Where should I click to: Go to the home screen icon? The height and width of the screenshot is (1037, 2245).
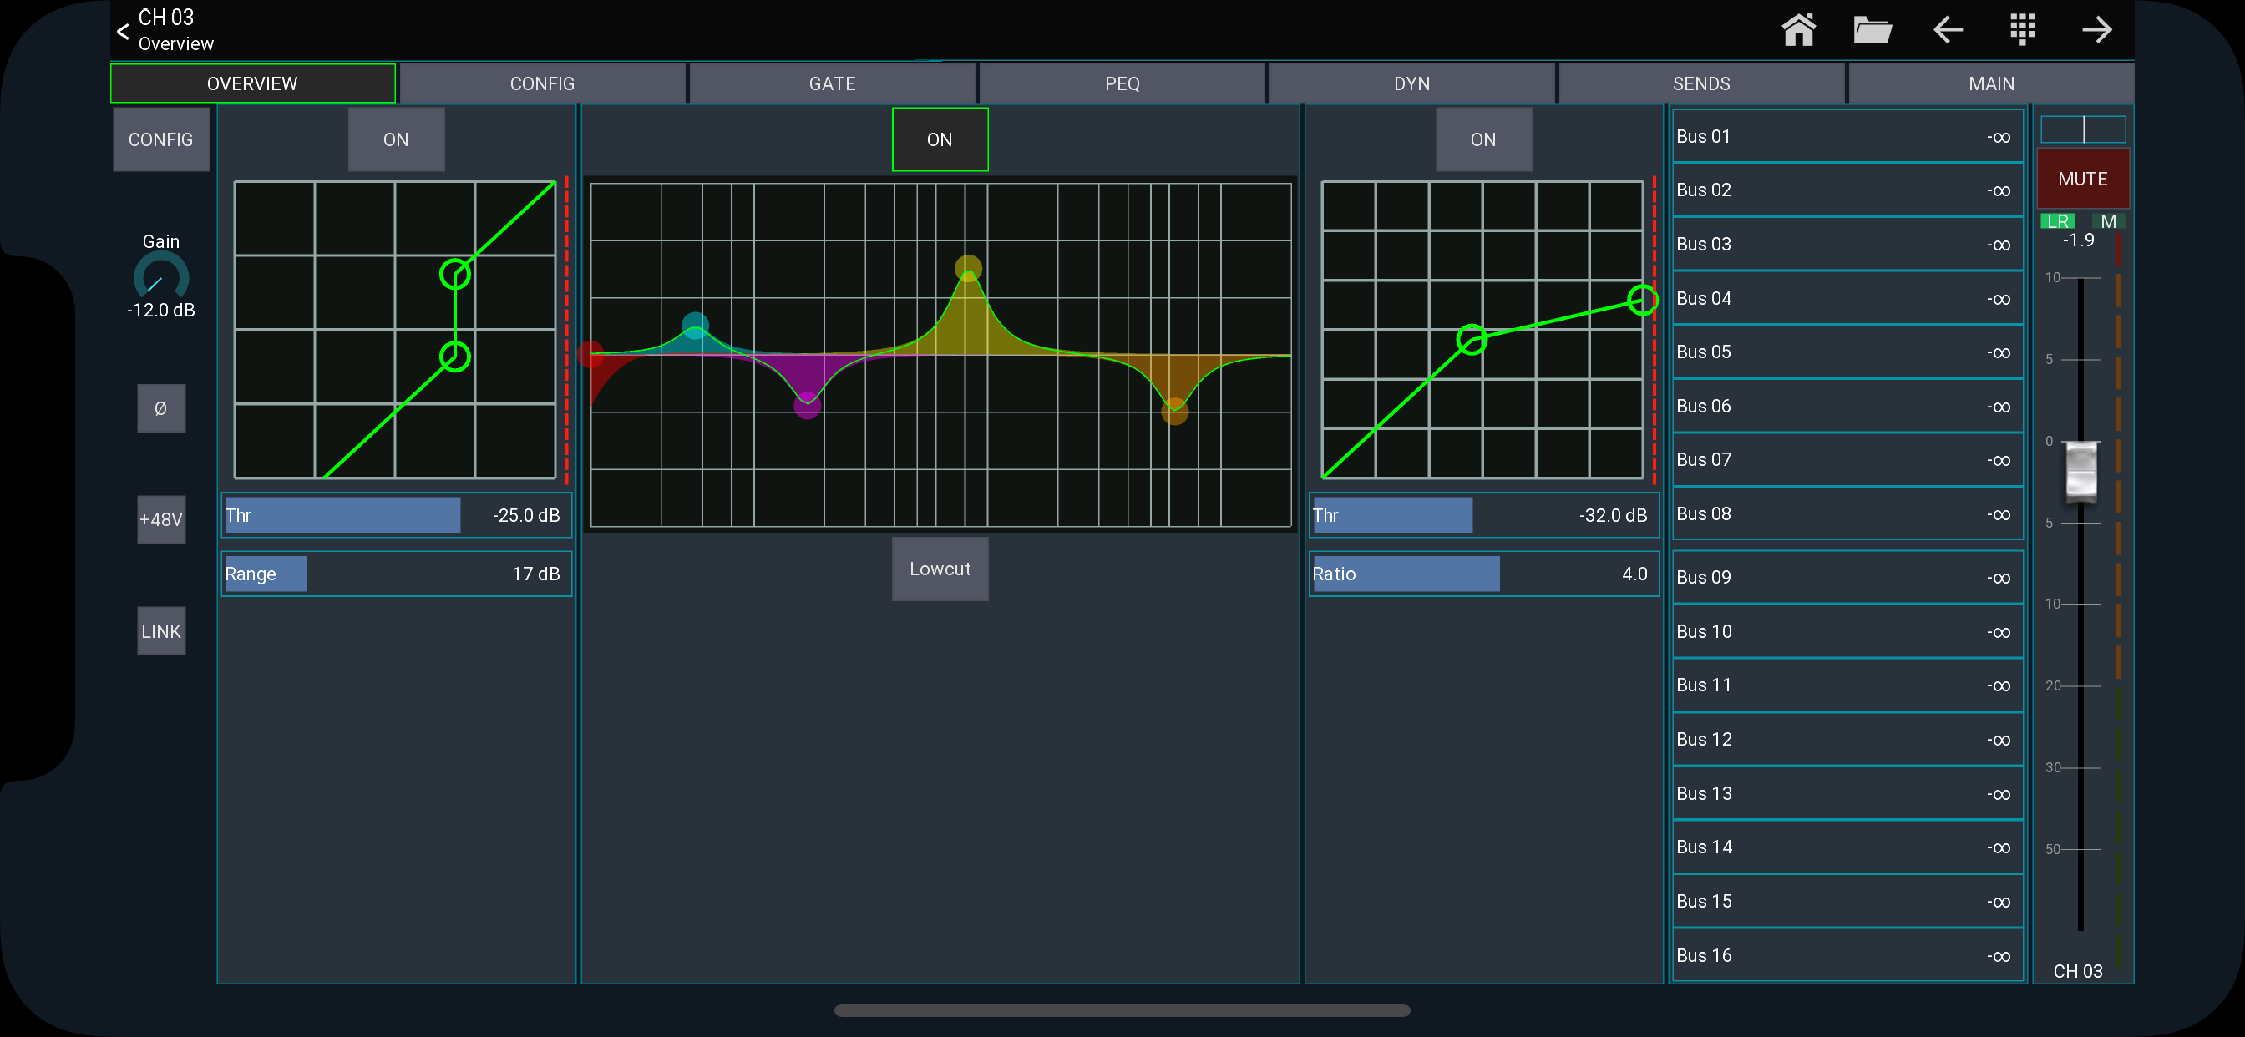click(x=1798, y=29)
